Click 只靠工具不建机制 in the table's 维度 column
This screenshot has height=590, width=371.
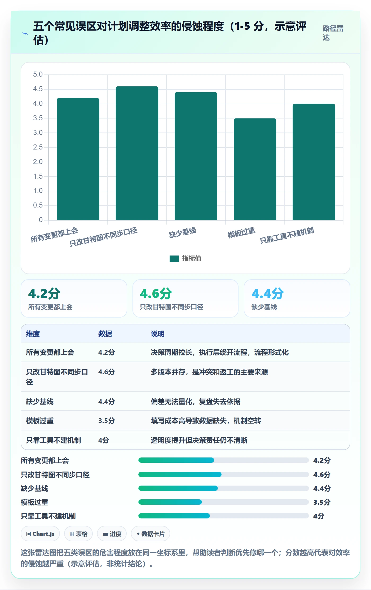point(54,440)
